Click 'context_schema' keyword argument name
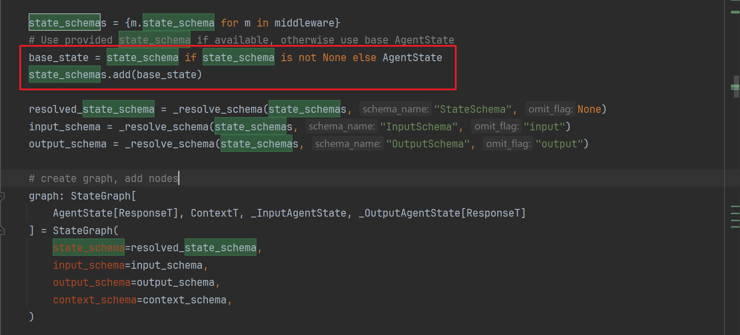Screen dimensions: 740x335 pos(95,300)
